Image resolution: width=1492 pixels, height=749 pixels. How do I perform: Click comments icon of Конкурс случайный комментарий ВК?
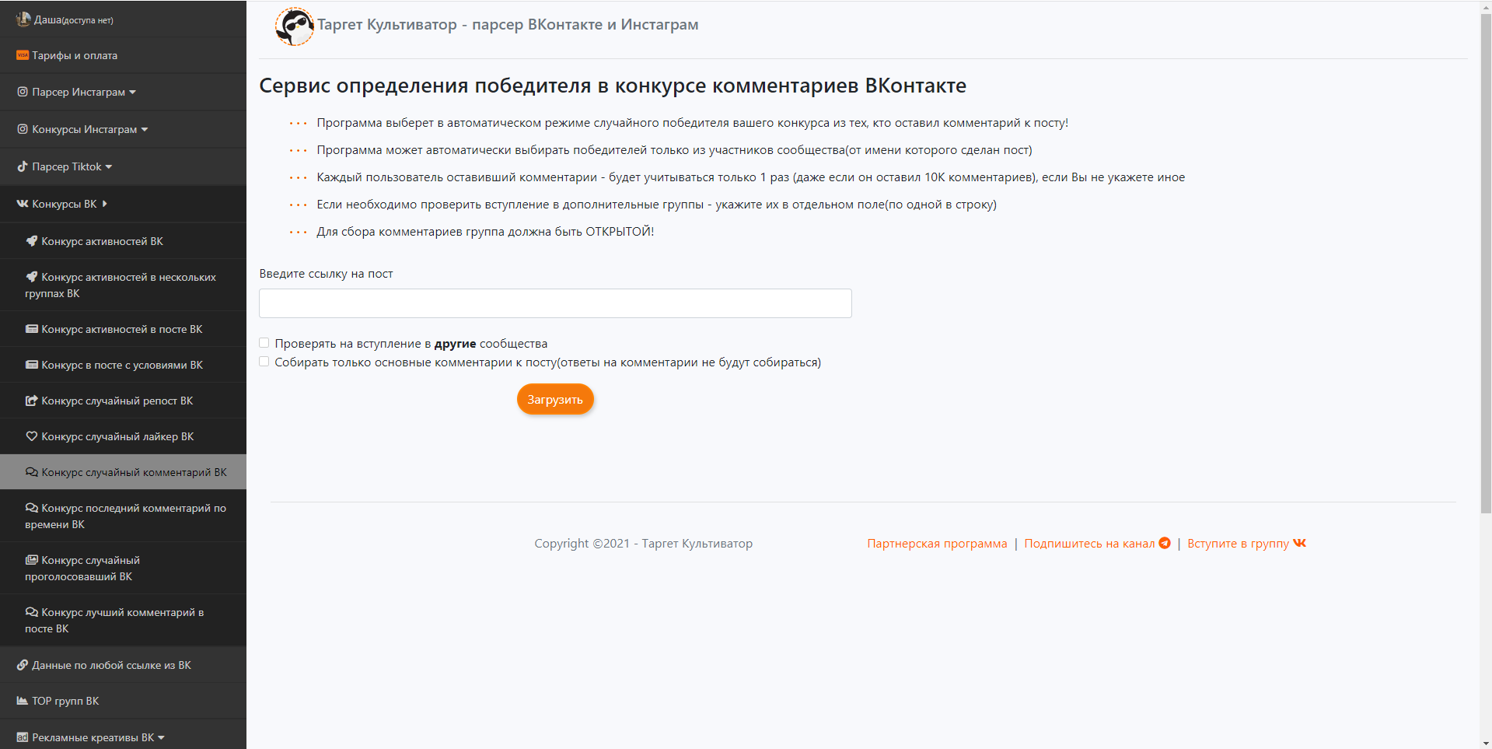point(32,472)
